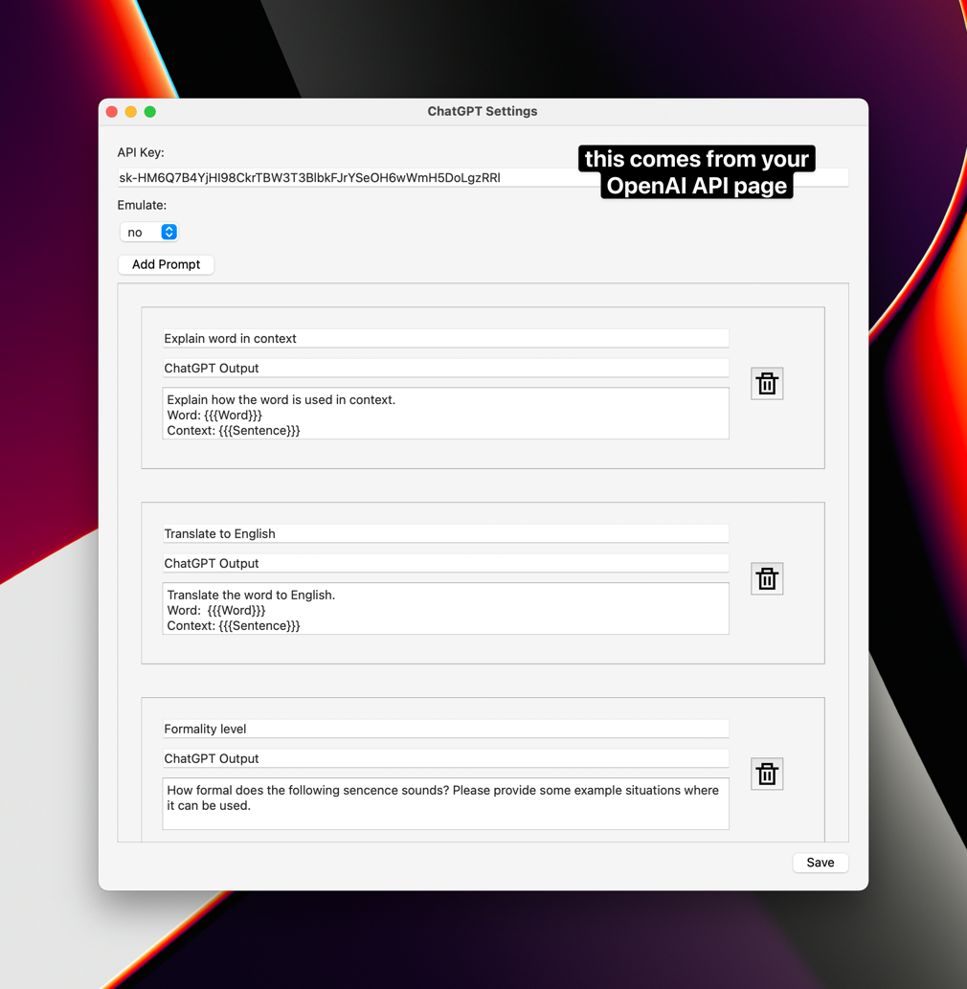Click trash icon for "Translate to English" prompt

[x=766, y=579]
